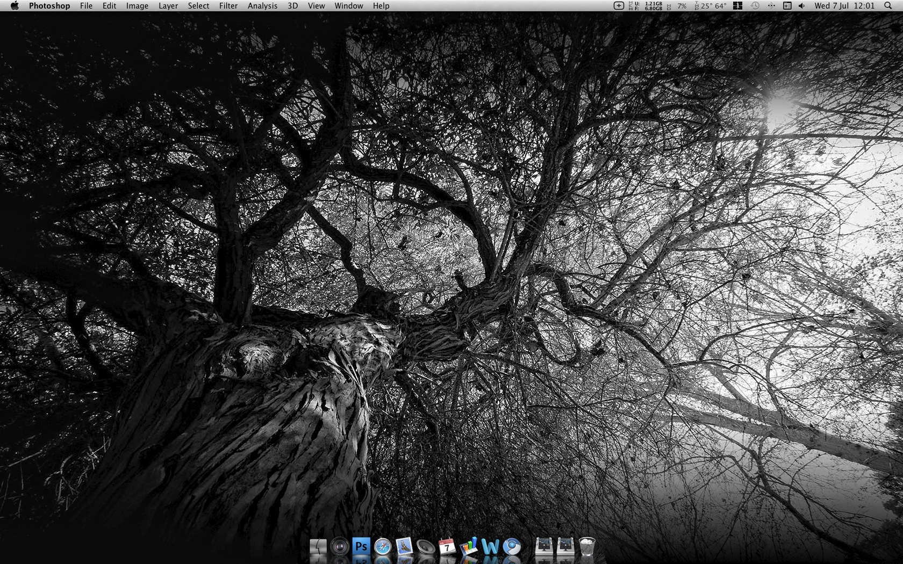This screenshot has width=903, height=564.
Task: Open the Layer menu
Action: pos(168,6)
